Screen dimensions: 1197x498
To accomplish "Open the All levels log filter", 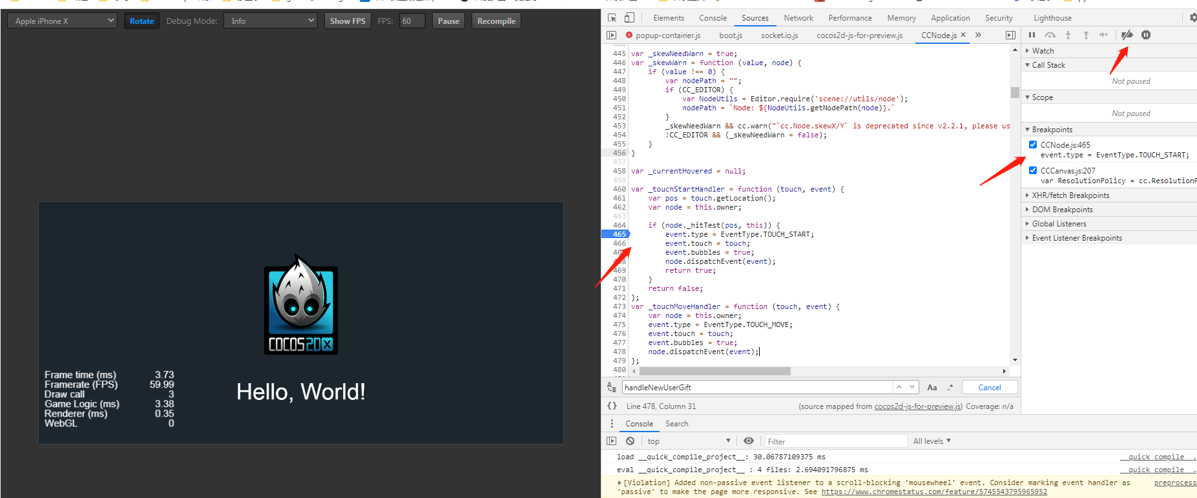I will pos(932,441).
